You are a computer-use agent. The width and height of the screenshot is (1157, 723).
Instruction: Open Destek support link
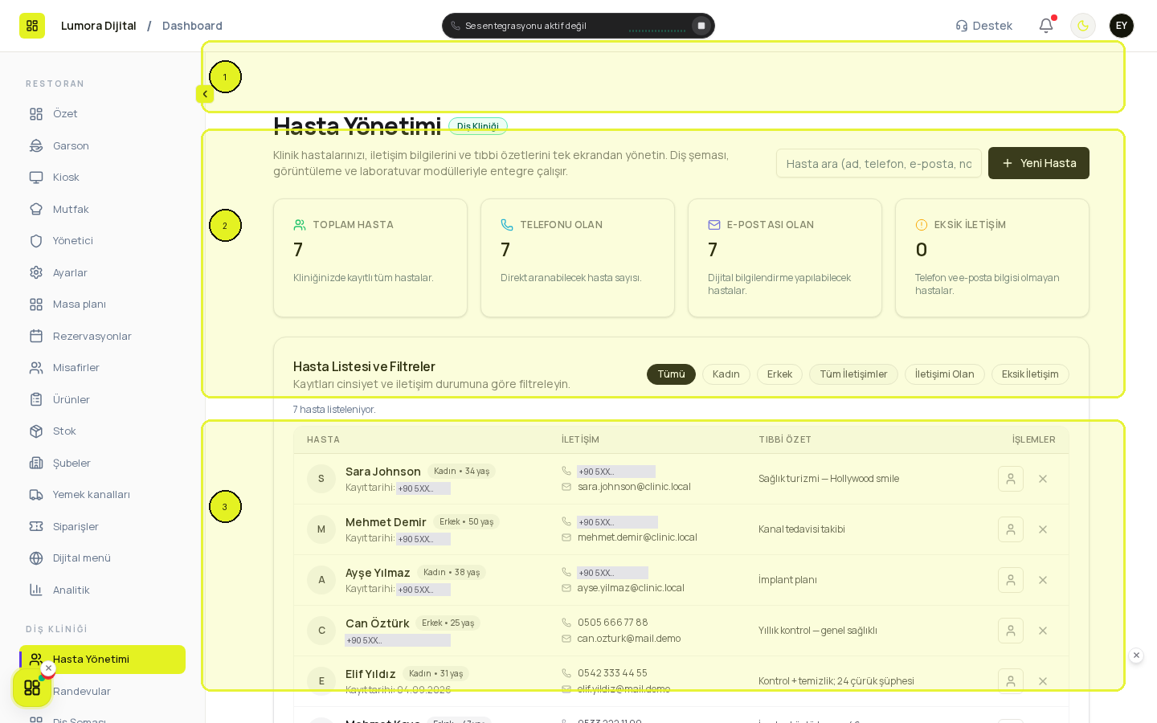(983, 26)
